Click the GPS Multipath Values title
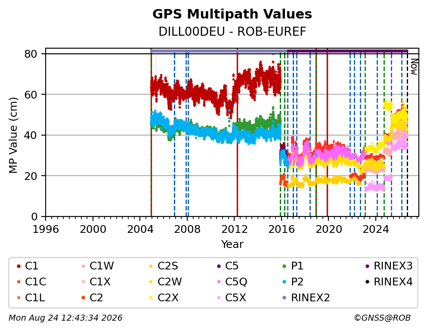Image resolution: width=427 pixels, height=331 pixels. [232, 14]
